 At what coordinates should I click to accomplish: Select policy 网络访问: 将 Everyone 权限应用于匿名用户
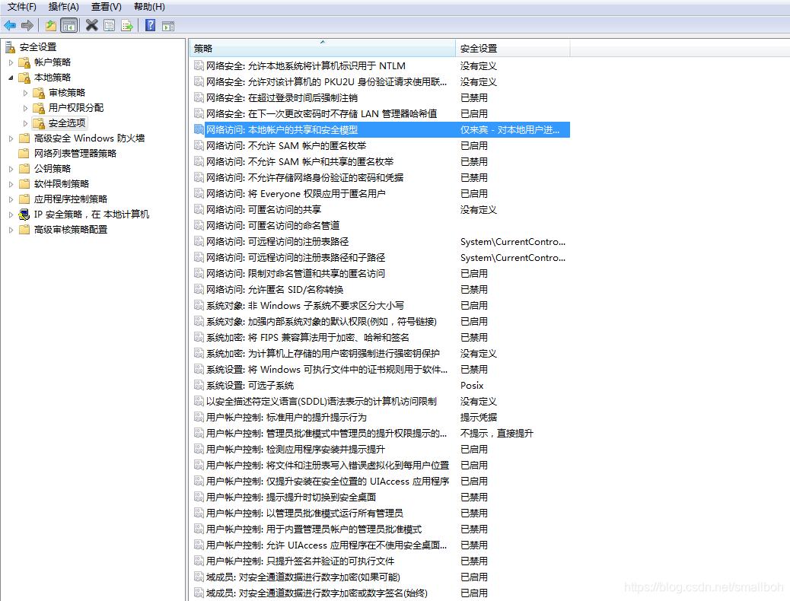[x=296, y=193]
